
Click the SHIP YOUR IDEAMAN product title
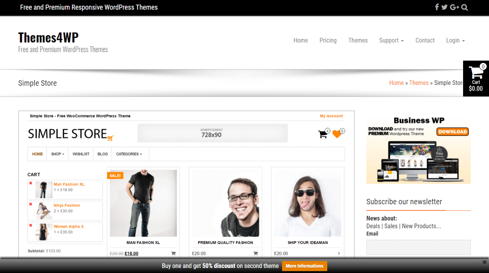(308, 242)
